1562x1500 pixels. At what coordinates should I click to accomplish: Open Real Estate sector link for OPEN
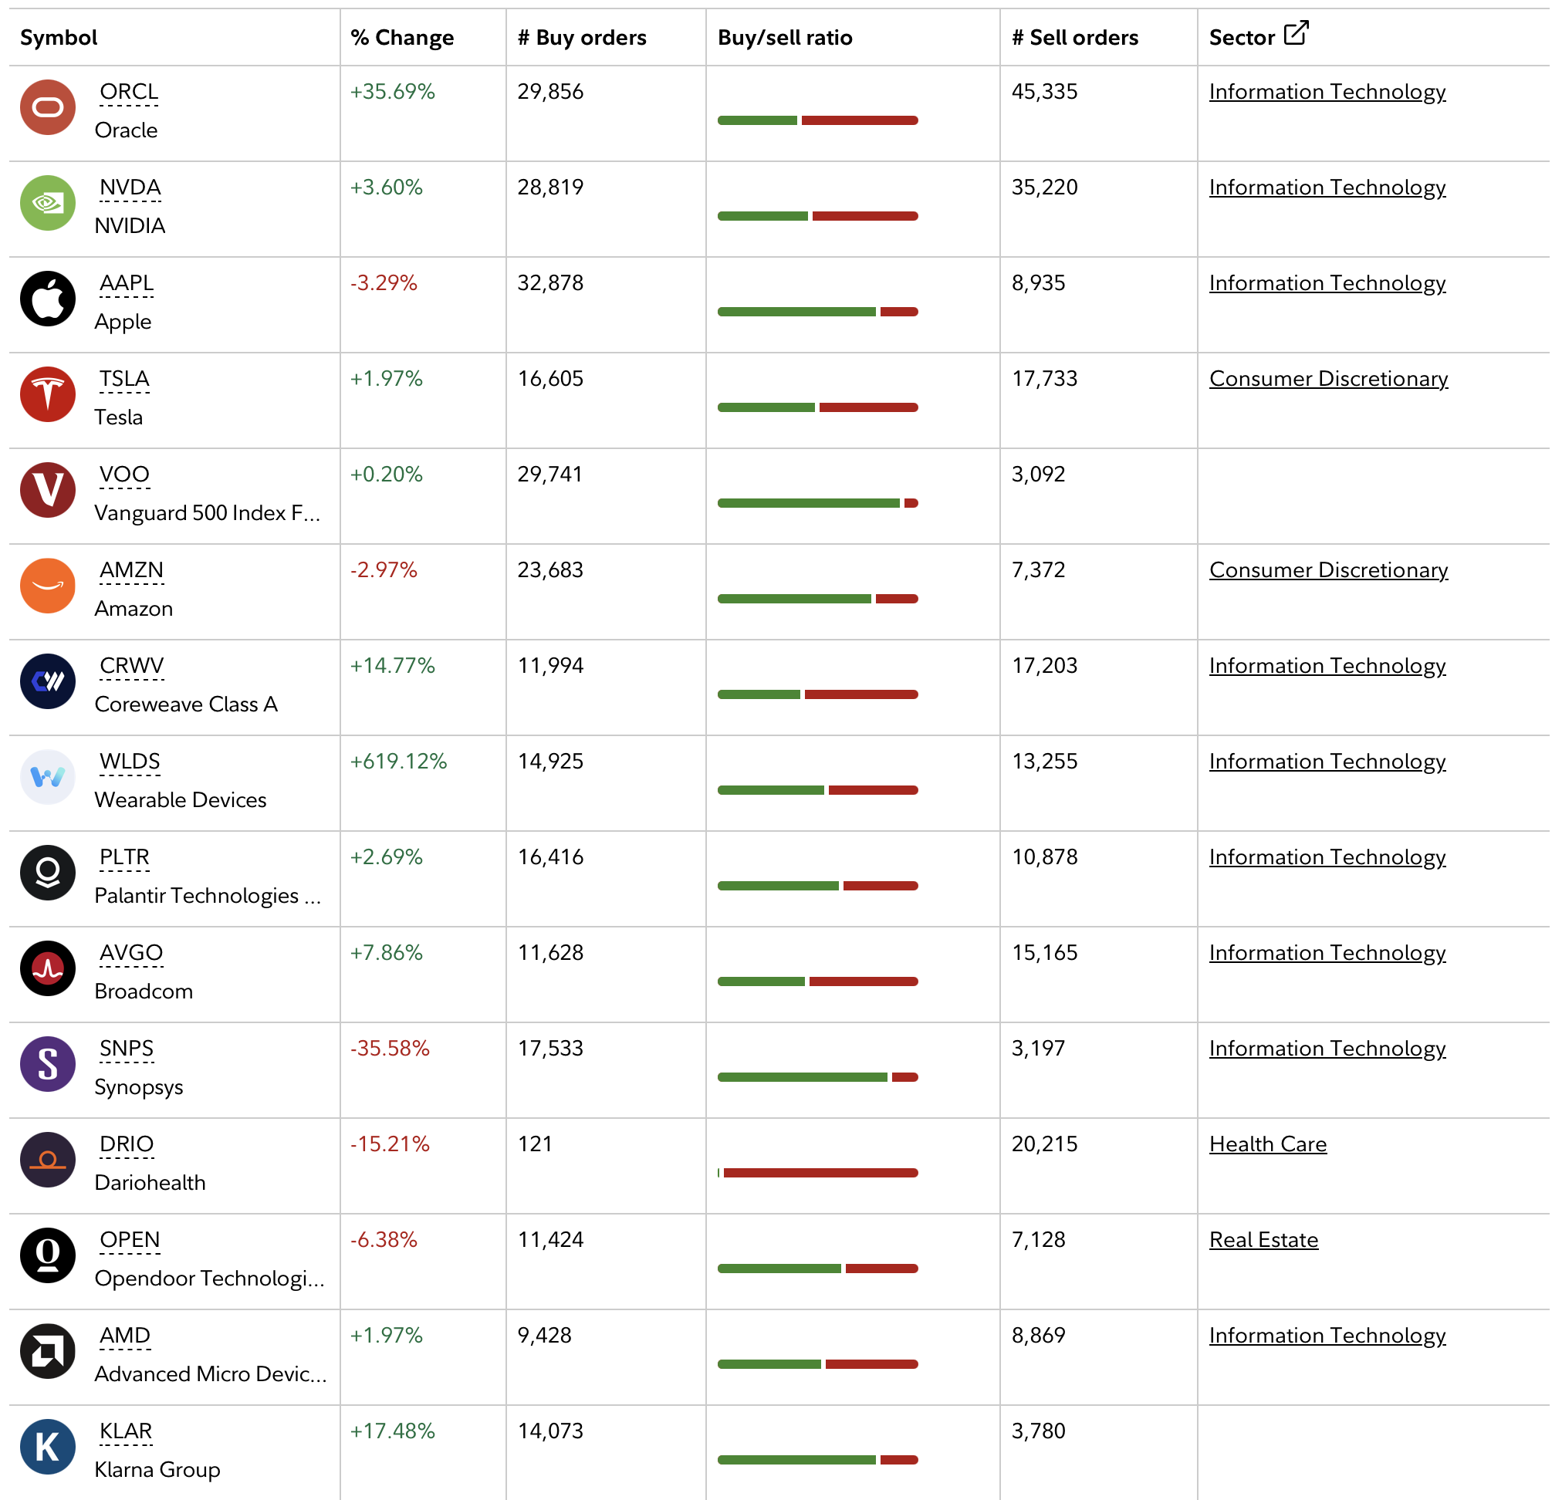click(x=1264, y=1240)
